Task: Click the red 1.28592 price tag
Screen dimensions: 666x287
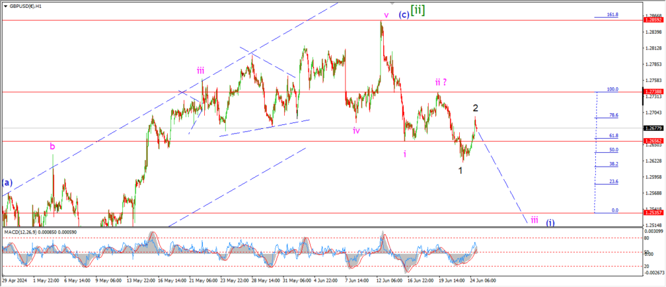Action: [x=653, y=20]
